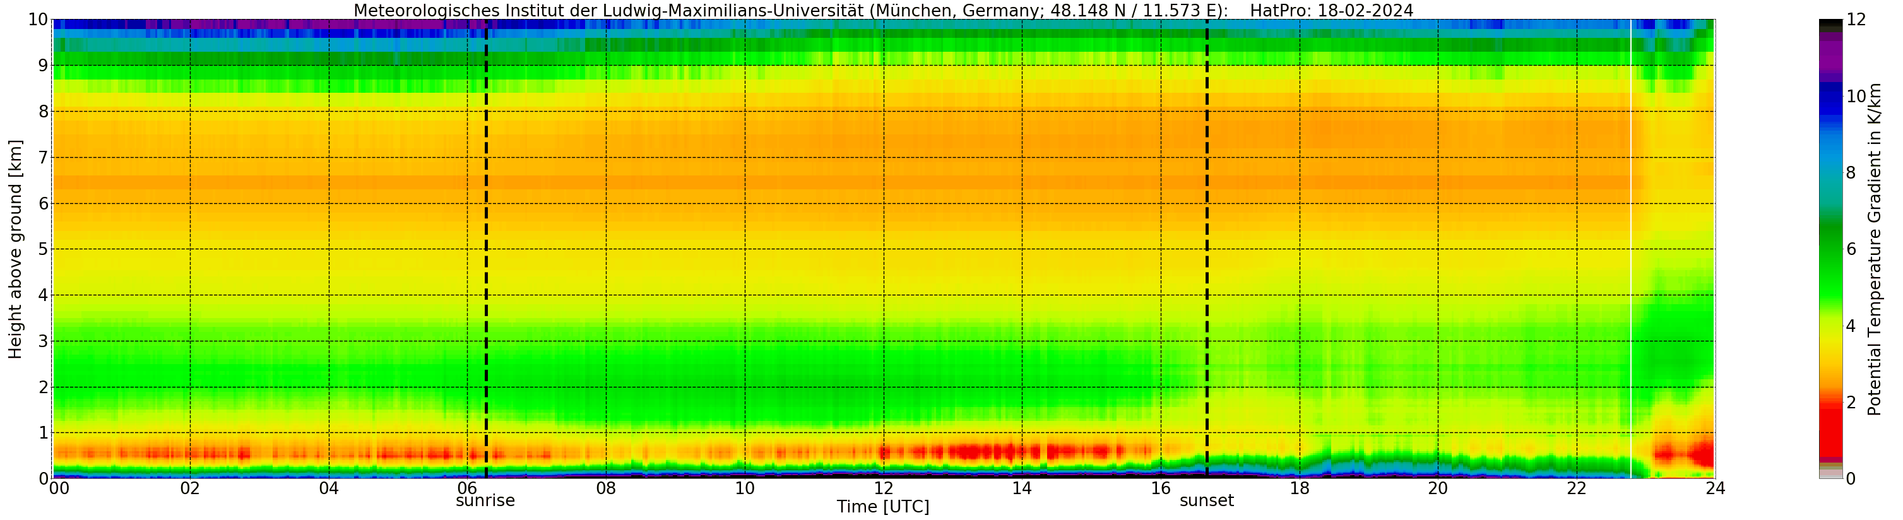
Task: Click the '06' tick on the time axis
Action: click(467, 488)
